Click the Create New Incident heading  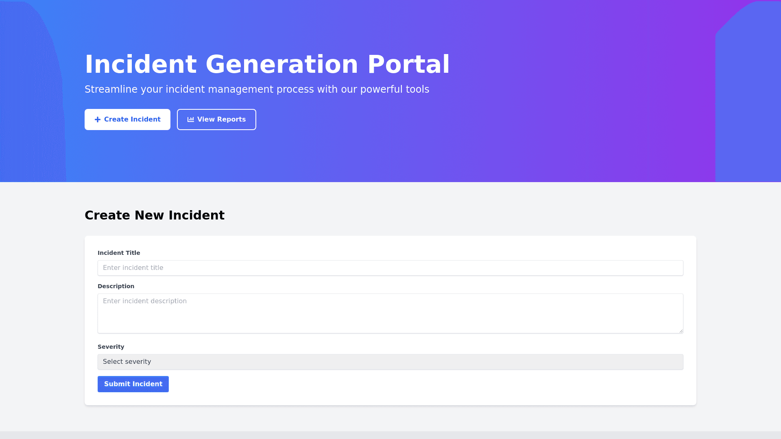coord(155,215)
